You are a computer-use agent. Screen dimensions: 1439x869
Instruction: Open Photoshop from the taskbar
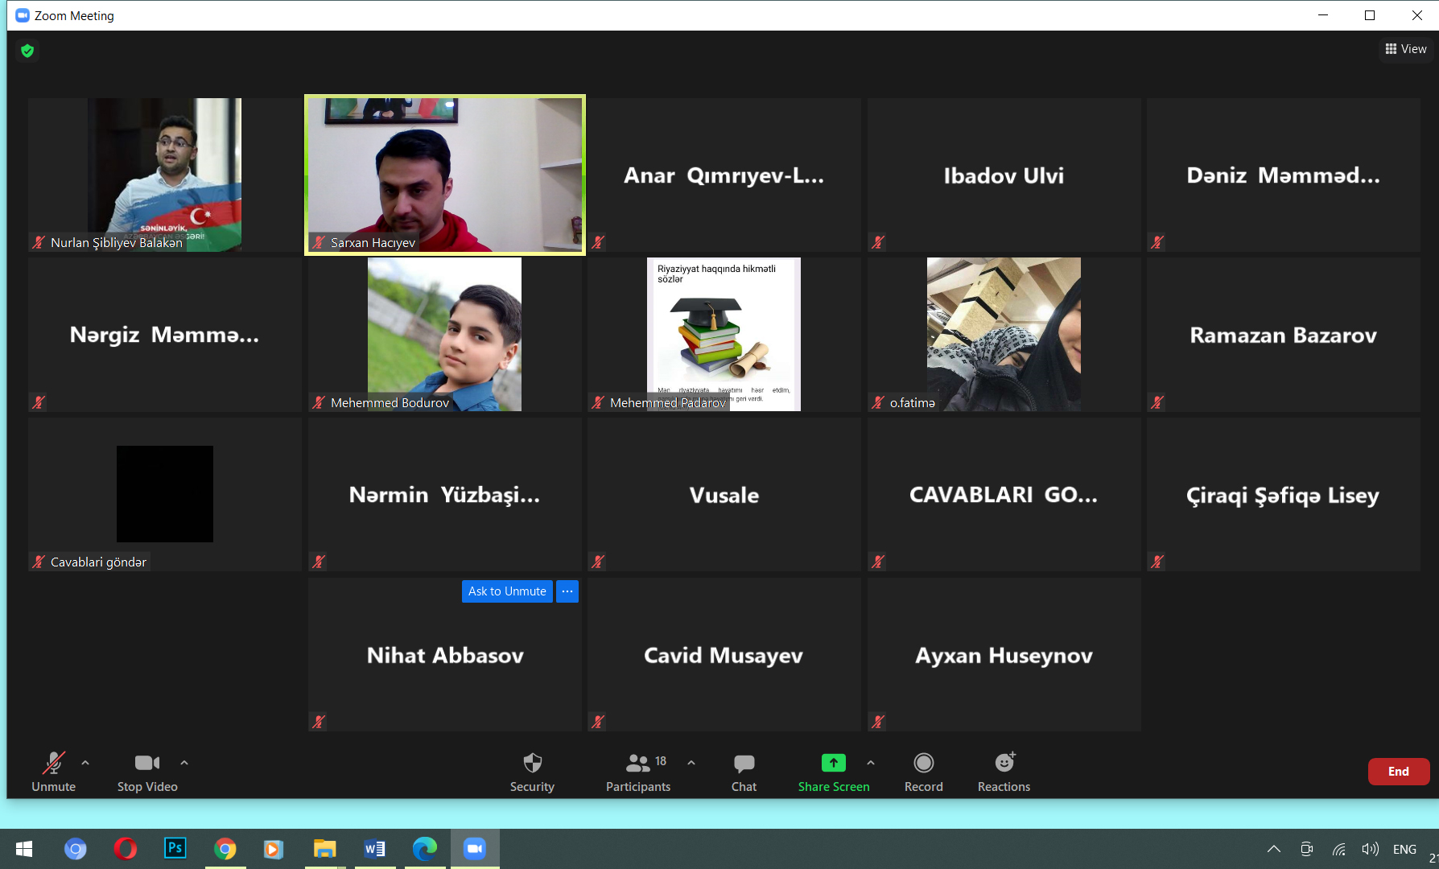pos(175,849)
